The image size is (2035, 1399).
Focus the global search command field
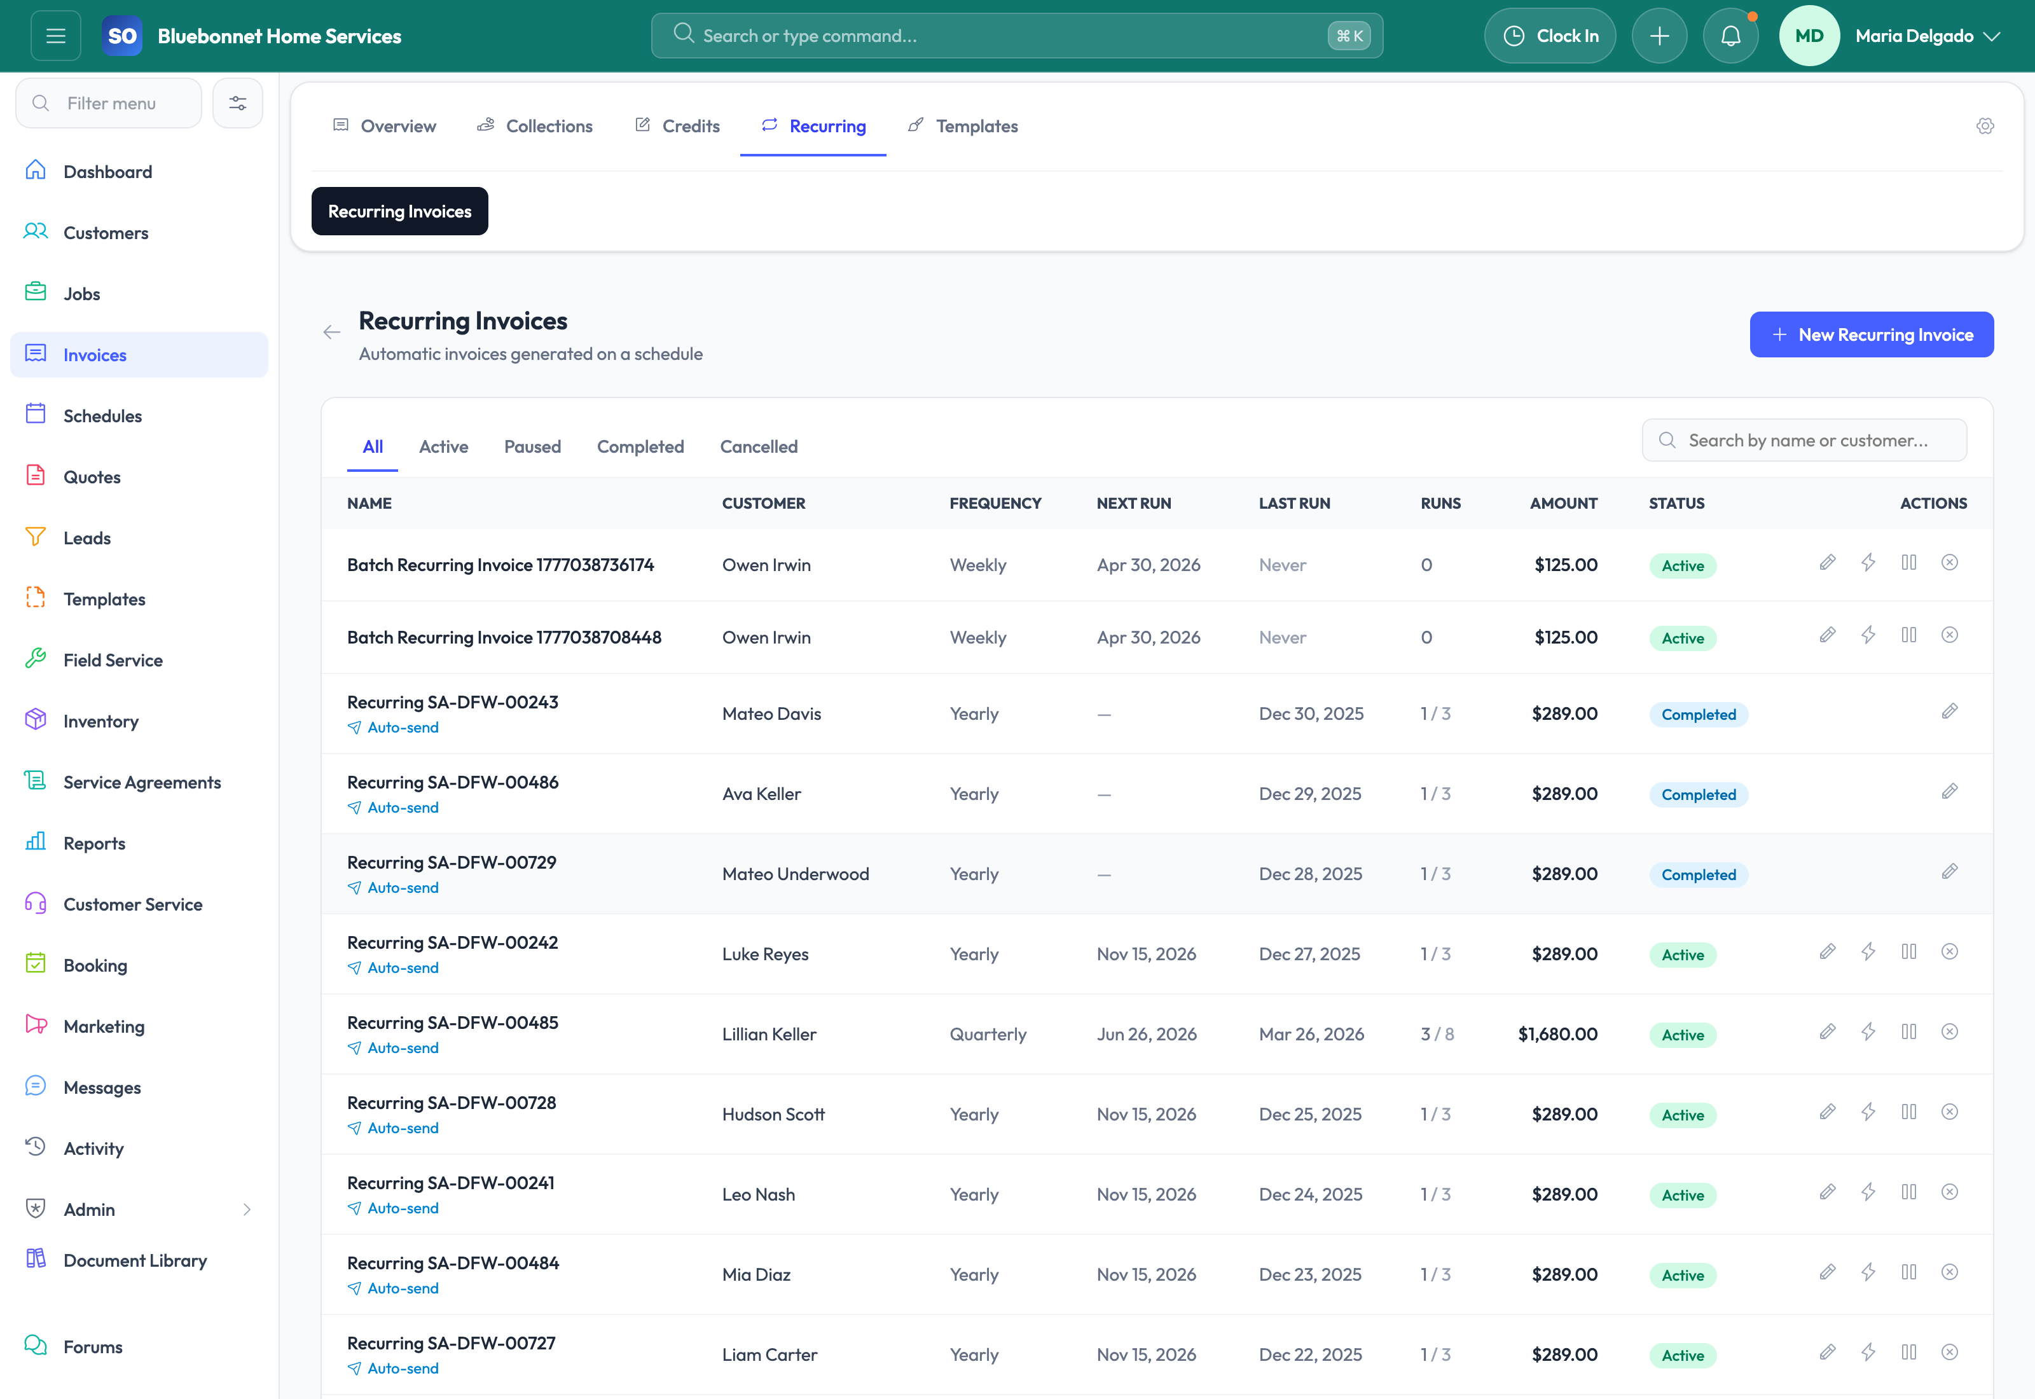pos(1017,36)
